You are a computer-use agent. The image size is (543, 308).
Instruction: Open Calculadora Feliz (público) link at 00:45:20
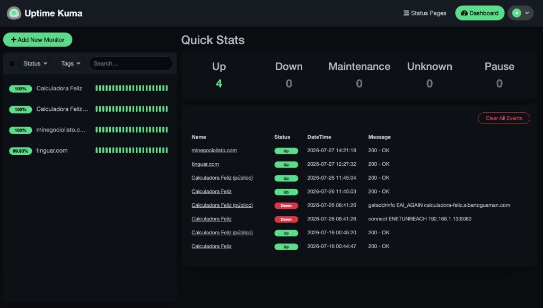coord(222,233)
